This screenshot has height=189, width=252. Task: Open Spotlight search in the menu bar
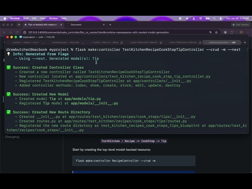(214, 19)
